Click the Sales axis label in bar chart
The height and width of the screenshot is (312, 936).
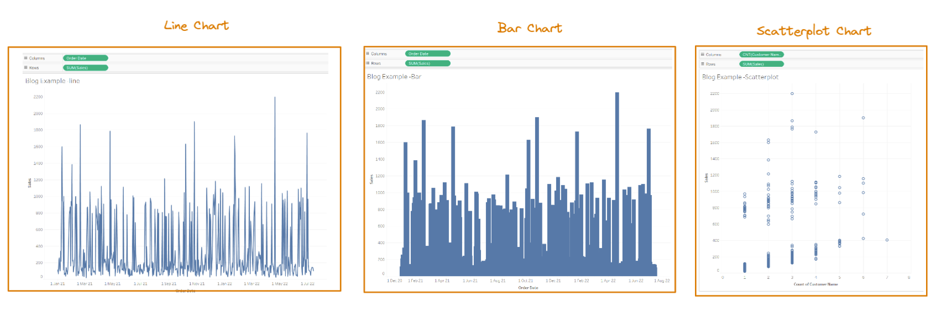coord(372,179)
